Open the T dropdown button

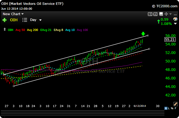pyautogui.click(x=156, y=14)
